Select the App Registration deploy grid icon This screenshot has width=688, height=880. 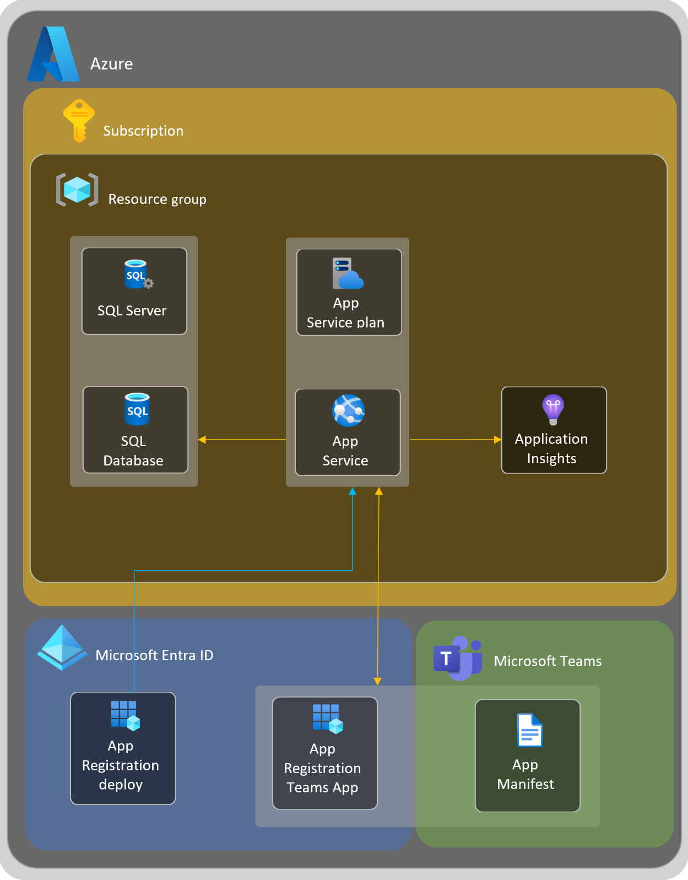pos(126,716)
